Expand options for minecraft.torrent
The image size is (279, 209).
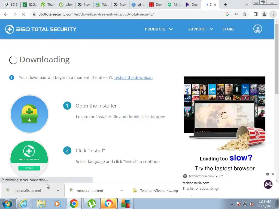click(x=122, y=190)
